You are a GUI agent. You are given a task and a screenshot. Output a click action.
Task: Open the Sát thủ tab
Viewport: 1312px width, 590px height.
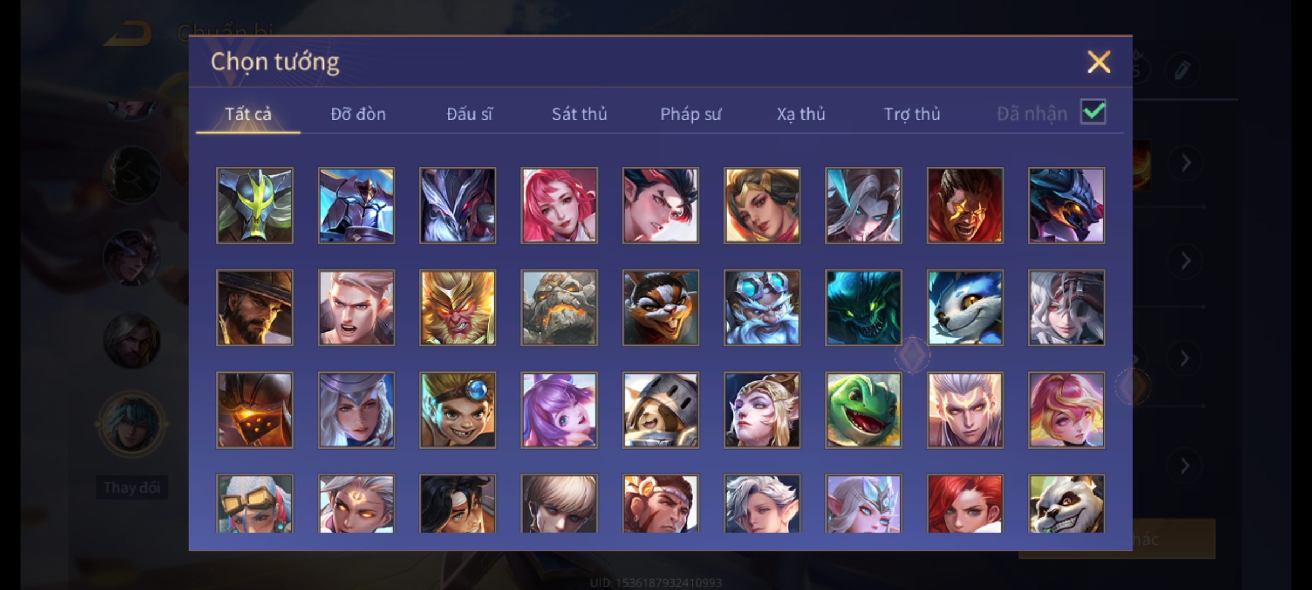coord(579,114)
